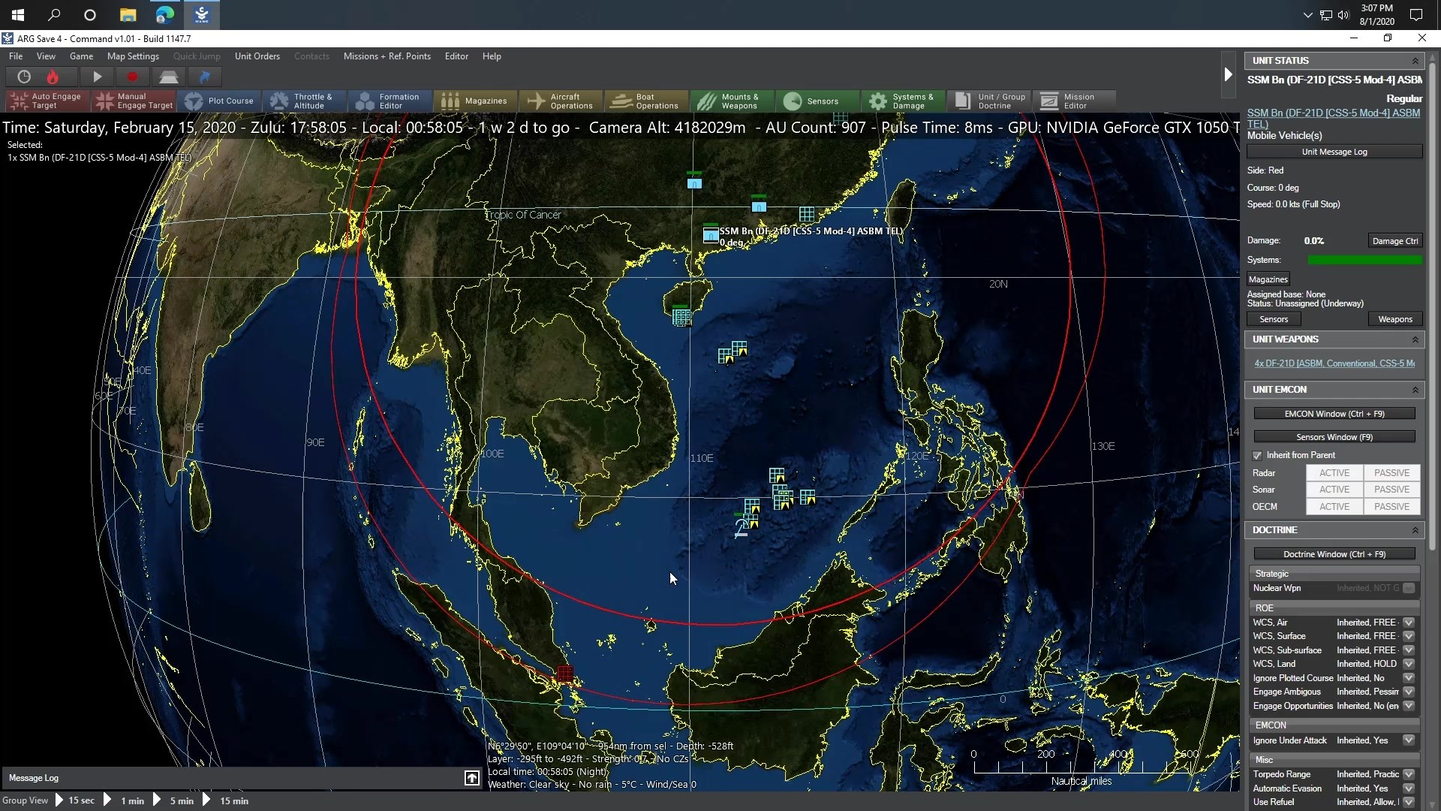Set Sonar to PASSIVE
The width and height of the screenshot is (1441, 811).
[1391, 490]
